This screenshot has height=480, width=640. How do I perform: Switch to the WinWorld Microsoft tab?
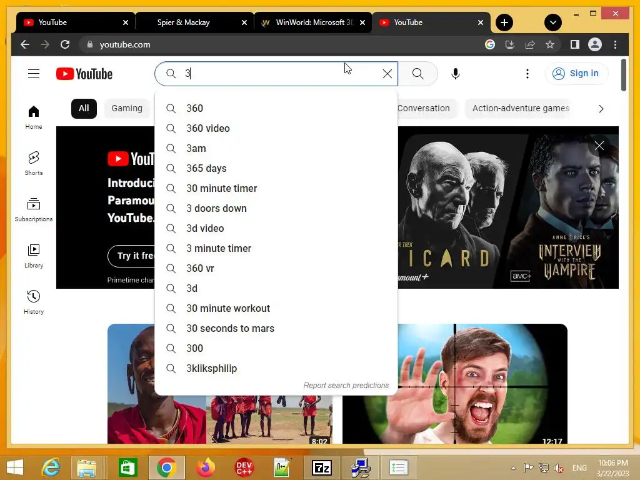coord(312,22)
